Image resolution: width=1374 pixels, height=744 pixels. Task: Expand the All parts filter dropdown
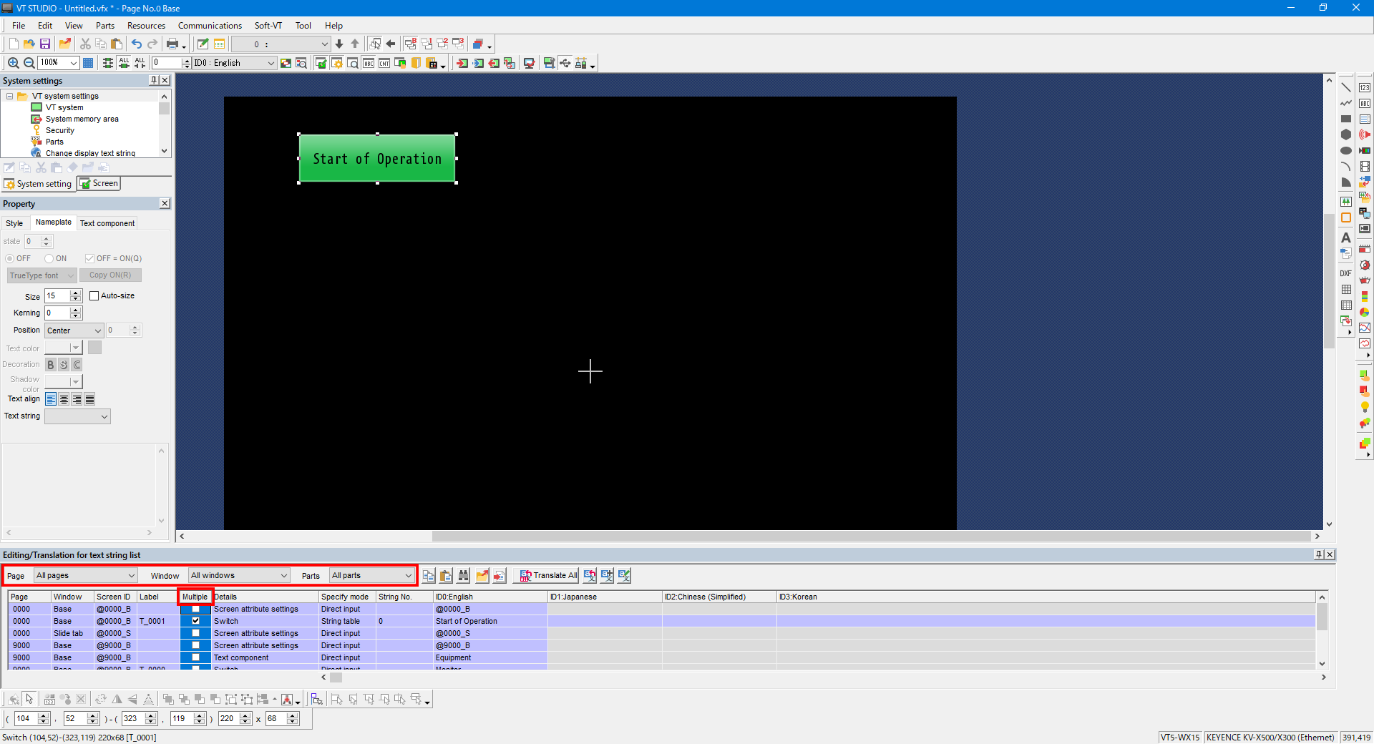tap(372, 576)
